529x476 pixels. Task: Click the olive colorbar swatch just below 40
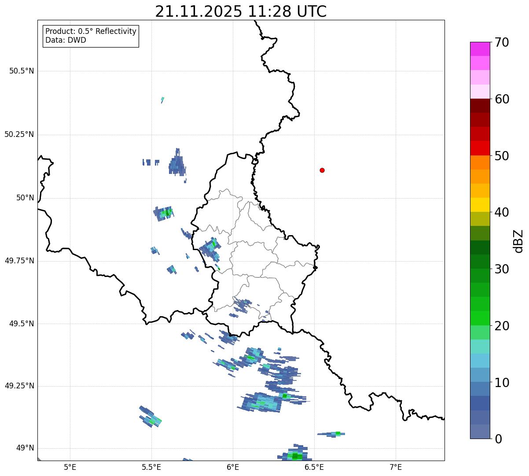pos(480,219)
